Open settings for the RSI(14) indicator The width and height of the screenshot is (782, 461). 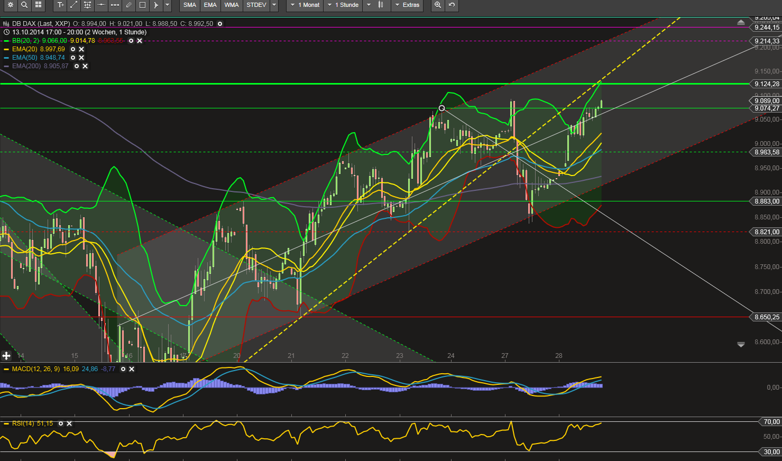coord(61,423)
